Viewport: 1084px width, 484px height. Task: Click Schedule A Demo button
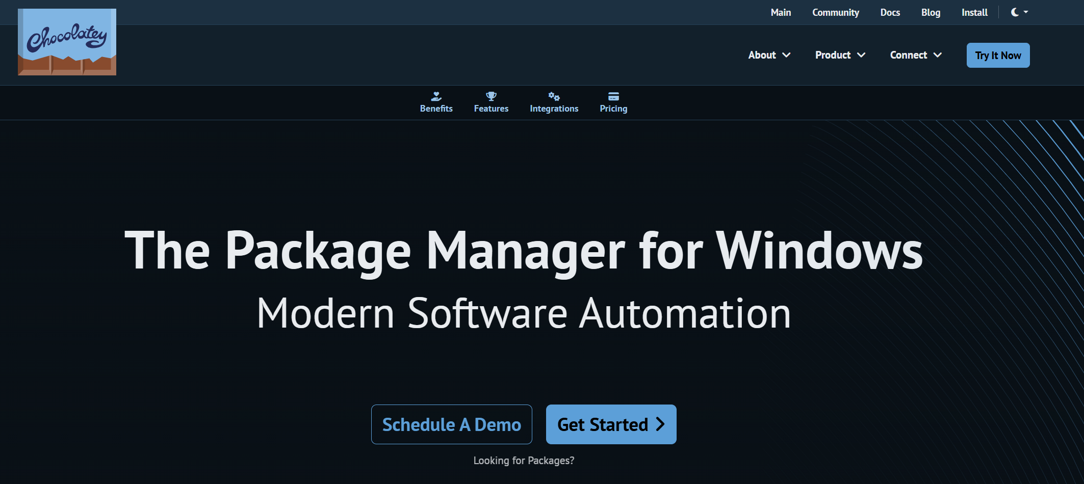[451, 424]
